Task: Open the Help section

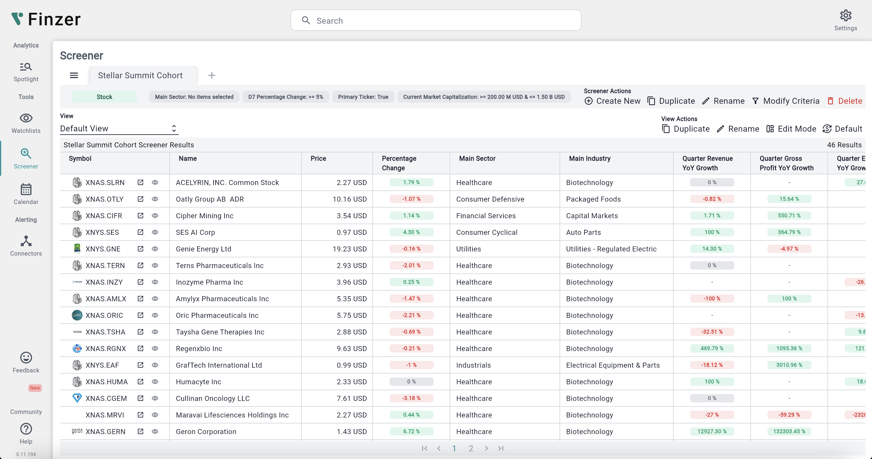Action: click(26, 434)
